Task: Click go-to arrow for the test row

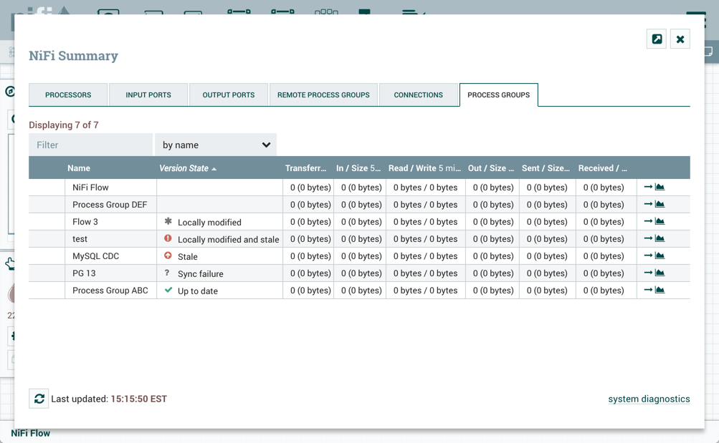Action: pos(648,239)
